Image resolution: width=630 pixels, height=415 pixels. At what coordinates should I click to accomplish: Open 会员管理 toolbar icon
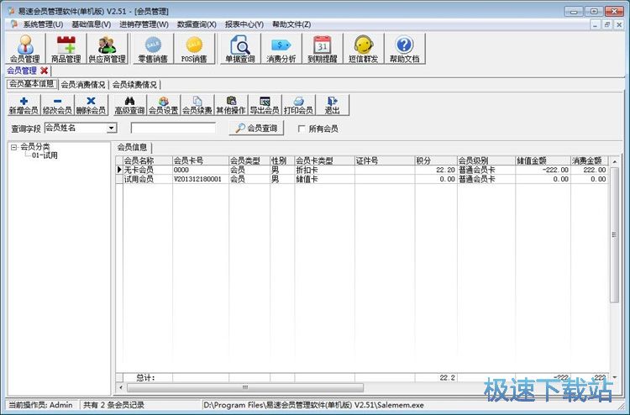(x=24, y=50)
